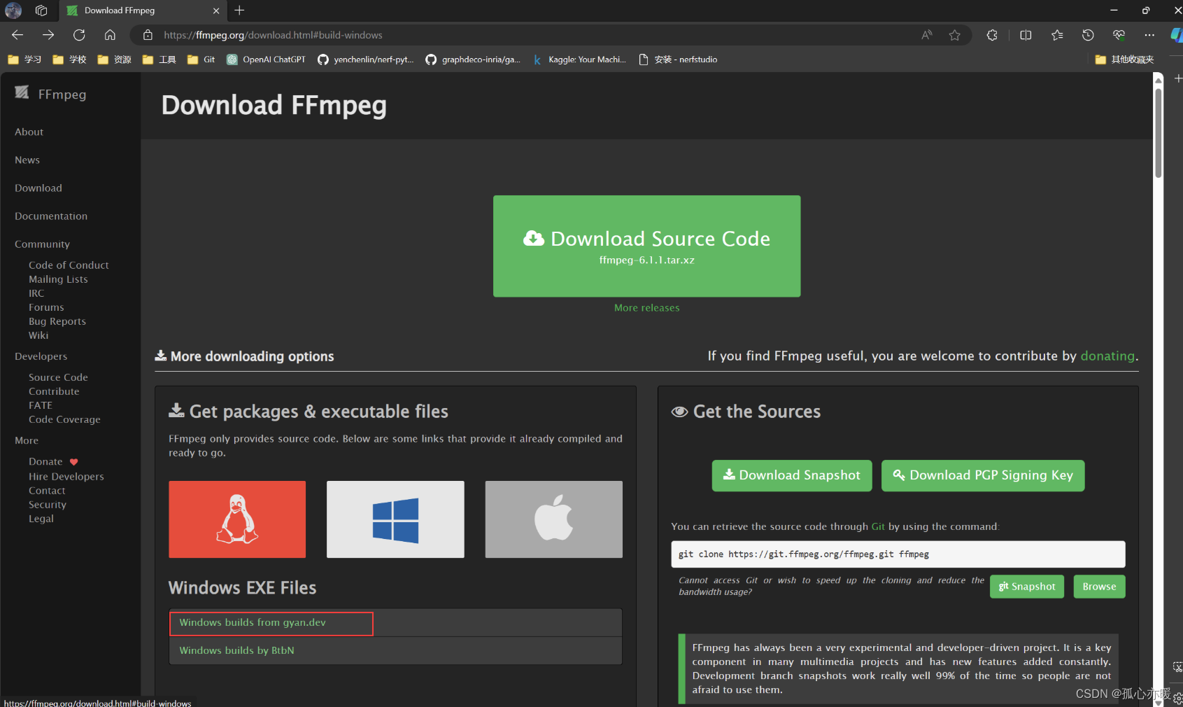Open the 安装 - nerfstudio bookmark

[678, 59]
